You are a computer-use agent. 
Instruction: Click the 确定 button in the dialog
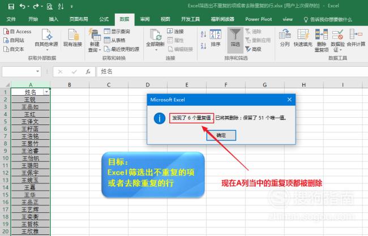coord(221,135)
